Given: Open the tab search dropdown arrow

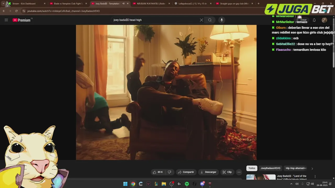Looking at the screenshot, I should (x=3, y=4).
